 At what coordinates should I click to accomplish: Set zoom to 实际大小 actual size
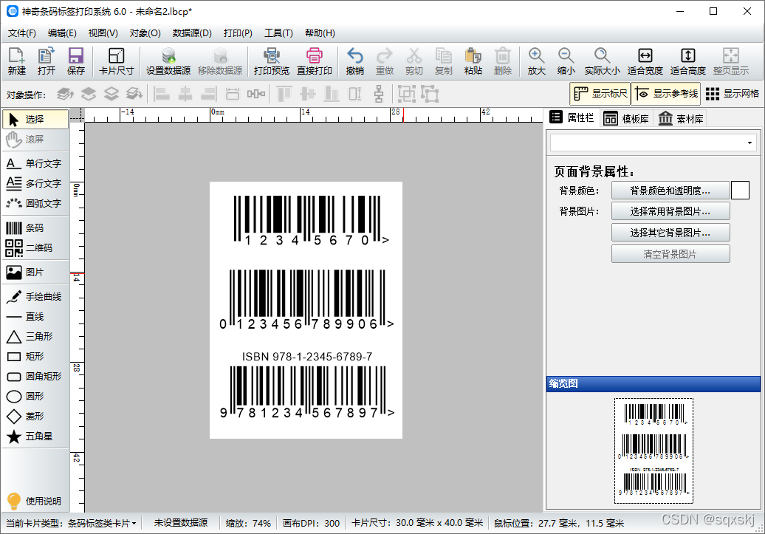pos(602,61)
